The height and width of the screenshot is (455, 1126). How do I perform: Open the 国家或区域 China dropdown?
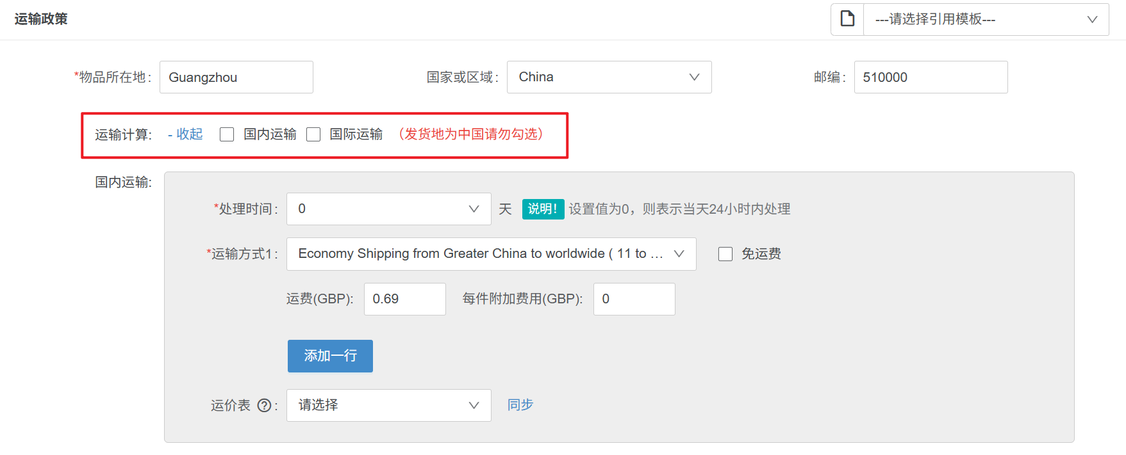pos(609,77)
